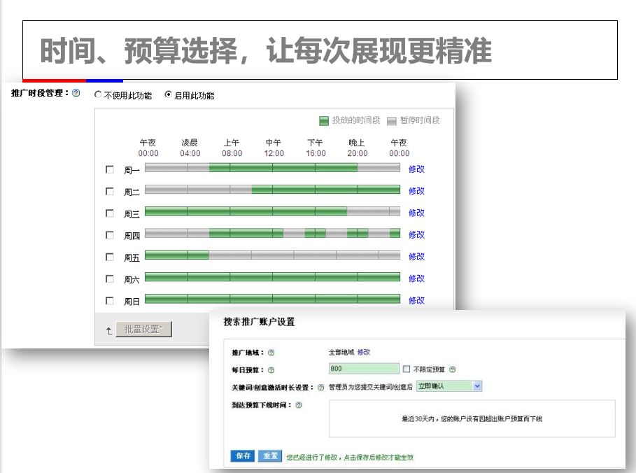
Task: Open help icon after 不限定预算
Action: pyautogui.click(x=452, y=369)
